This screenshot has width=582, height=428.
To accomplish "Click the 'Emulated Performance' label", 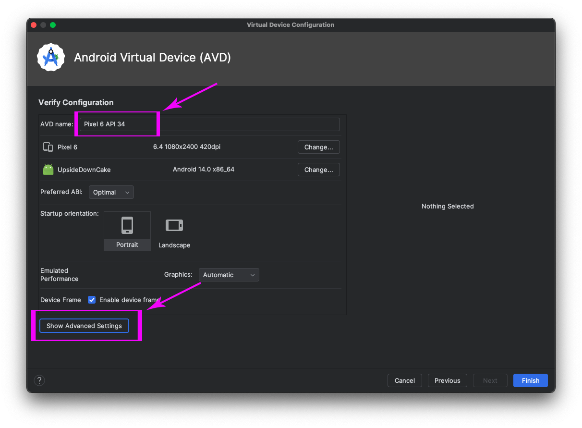I will click(x=60, y=275).
